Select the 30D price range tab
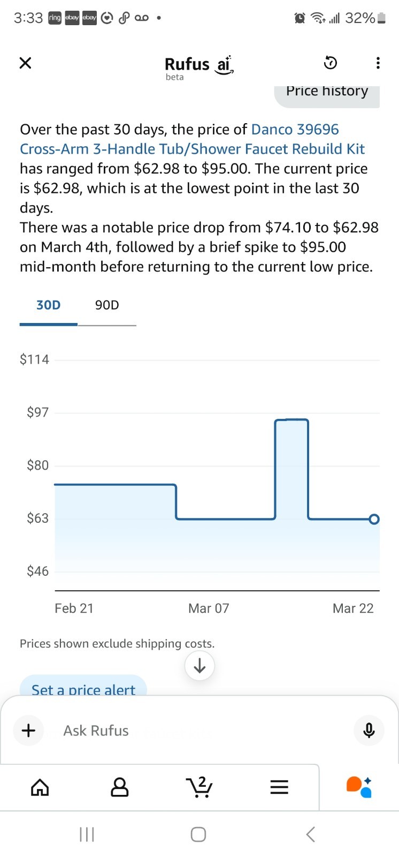Screen dimensions: 399x857 (49, 305)
